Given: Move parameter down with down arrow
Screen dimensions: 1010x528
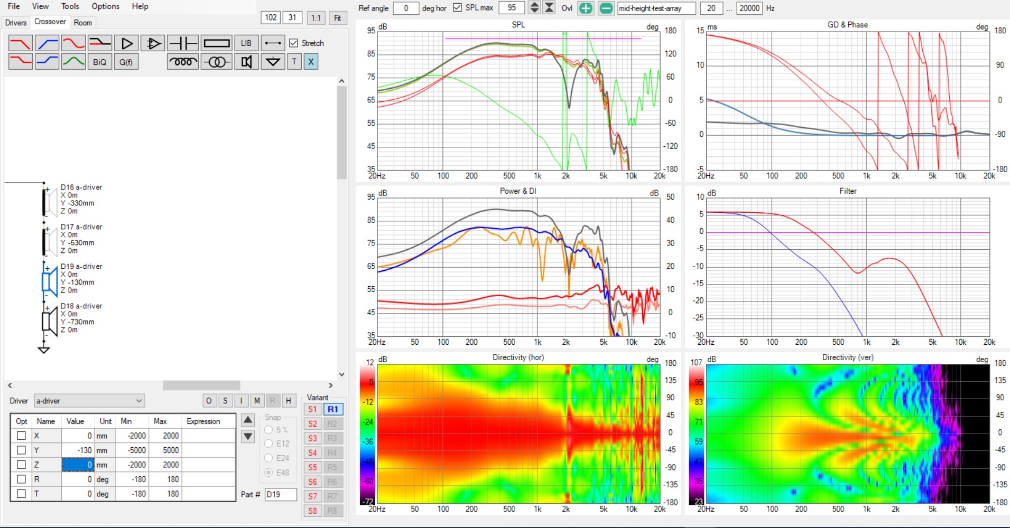Looking at the screenshot, I should point(248,437).
